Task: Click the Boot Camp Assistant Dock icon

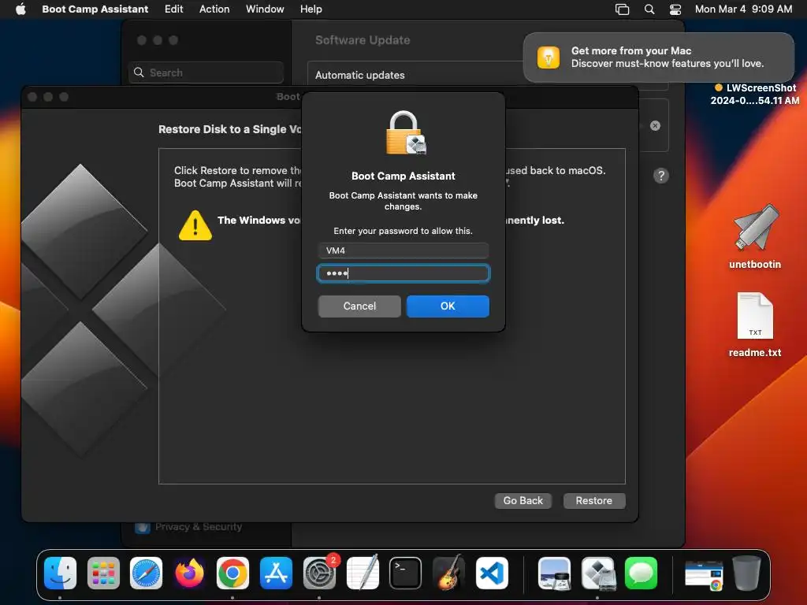Action: (597, 573)
